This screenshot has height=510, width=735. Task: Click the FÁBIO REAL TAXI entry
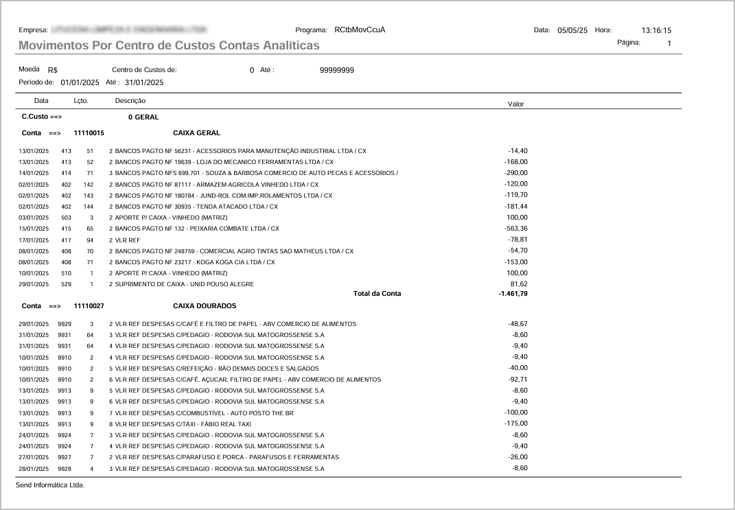[x=273, y=424]
